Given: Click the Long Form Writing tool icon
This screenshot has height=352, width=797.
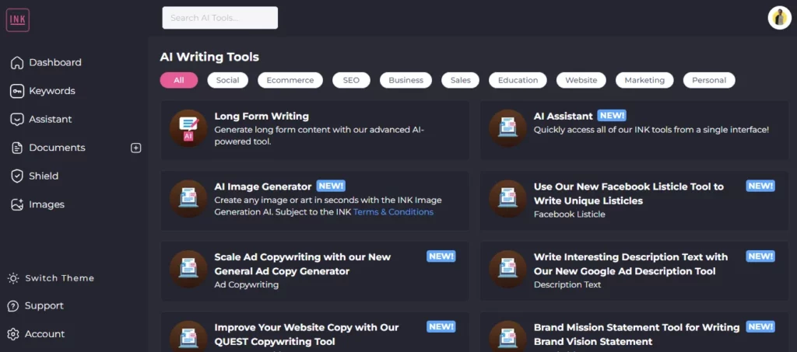Looking at the screenshot, I should tap(188, 128).
